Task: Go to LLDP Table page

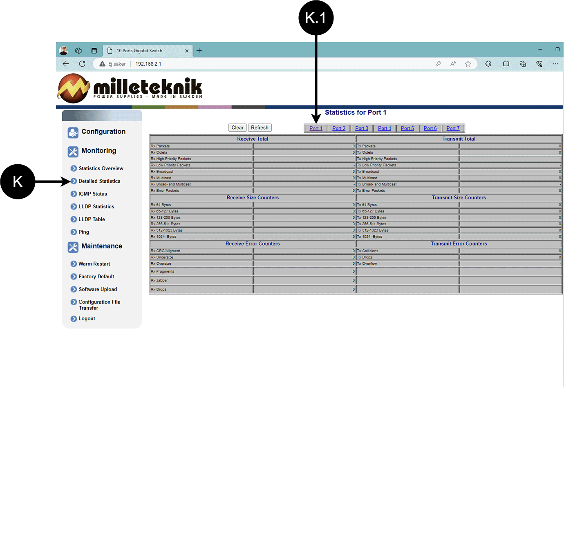Action: pos(92,219)
